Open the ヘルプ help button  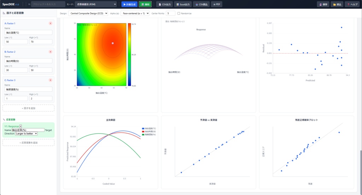[x=352, y=4]
